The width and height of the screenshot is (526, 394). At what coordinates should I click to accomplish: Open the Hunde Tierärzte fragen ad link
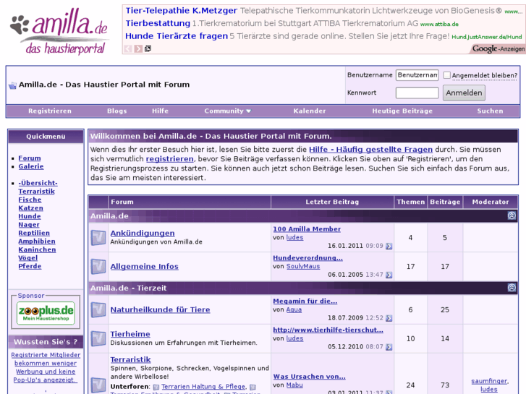[x=177, y=36]
